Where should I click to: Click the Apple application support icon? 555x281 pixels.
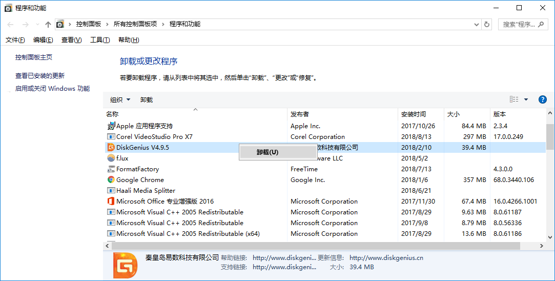point(111,126)
